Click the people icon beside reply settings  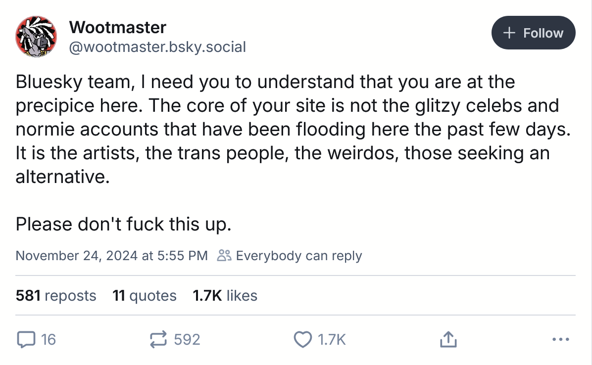click(224, 256)
